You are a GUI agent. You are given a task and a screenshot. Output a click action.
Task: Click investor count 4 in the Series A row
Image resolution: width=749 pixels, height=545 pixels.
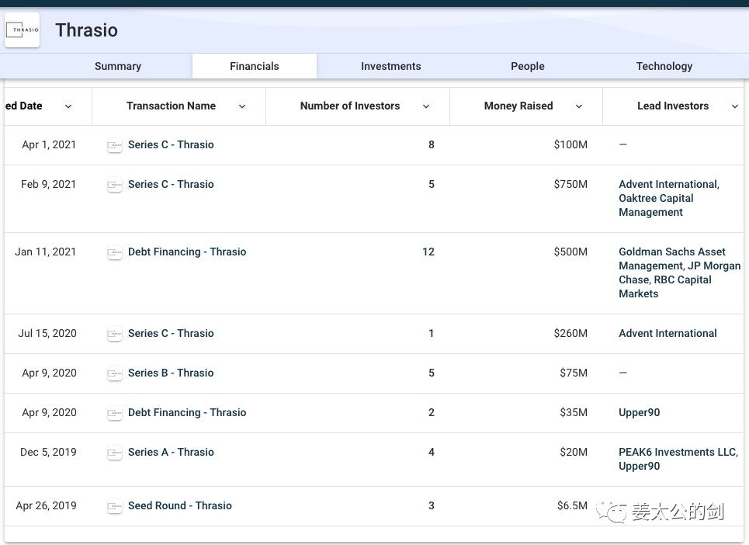(432, 453)
